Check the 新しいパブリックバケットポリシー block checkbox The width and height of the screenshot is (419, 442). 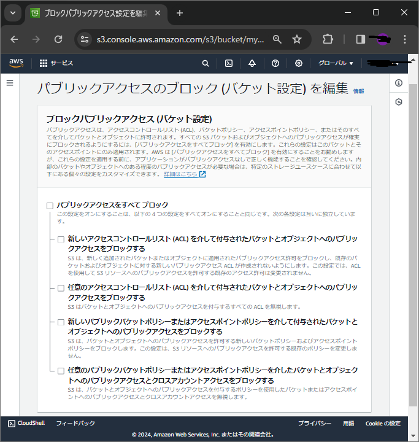coord(61,322)
